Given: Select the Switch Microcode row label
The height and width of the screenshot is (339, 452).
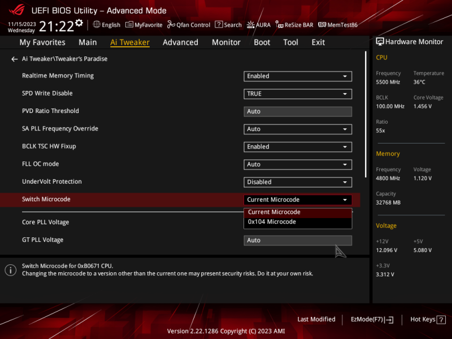Looking at the screenshot, I should (x=46, y=199).
